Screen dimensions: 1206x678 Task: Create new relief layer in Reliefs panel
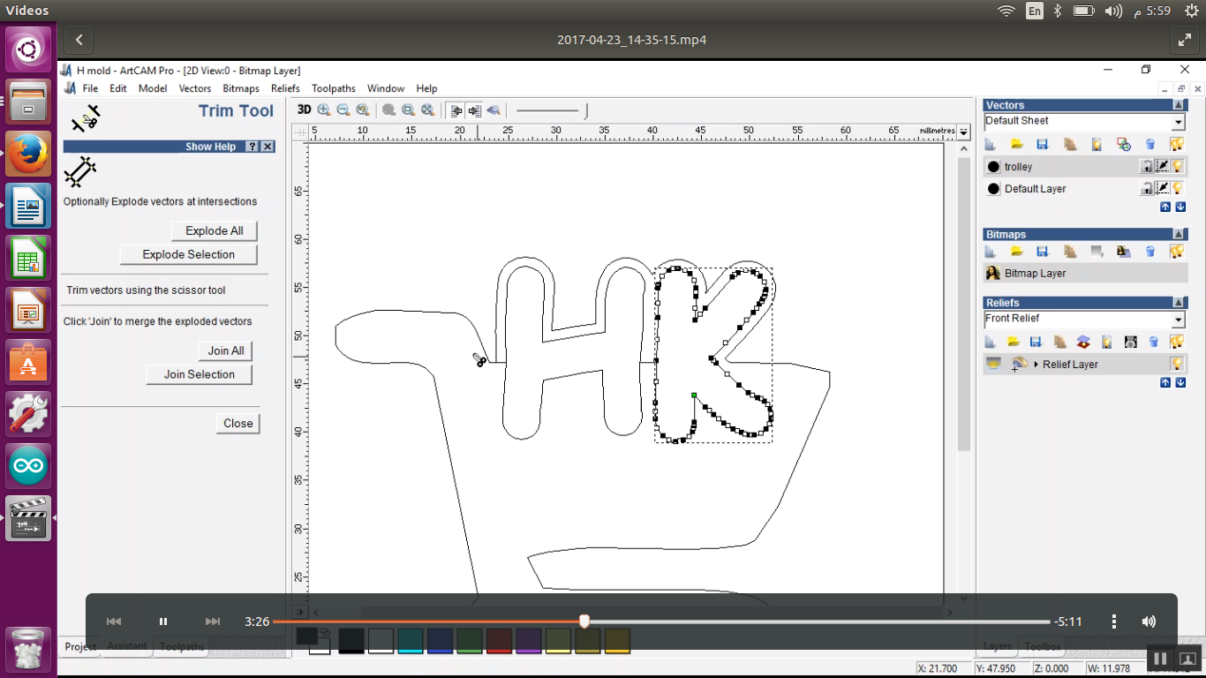[991, 342]
